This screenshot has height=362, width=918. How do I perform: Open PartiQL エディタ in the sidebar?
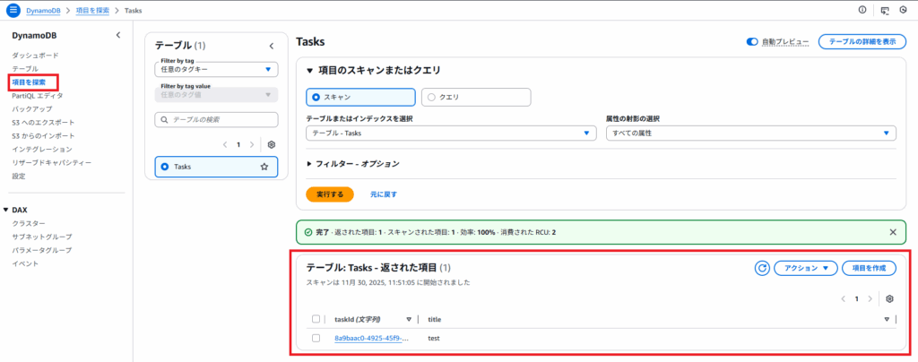click(37, 95)
